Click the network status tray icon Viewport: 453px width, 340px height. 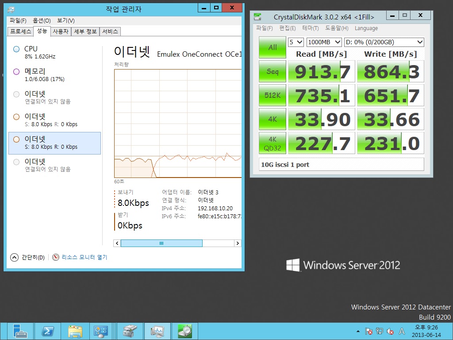pos(379,331)
